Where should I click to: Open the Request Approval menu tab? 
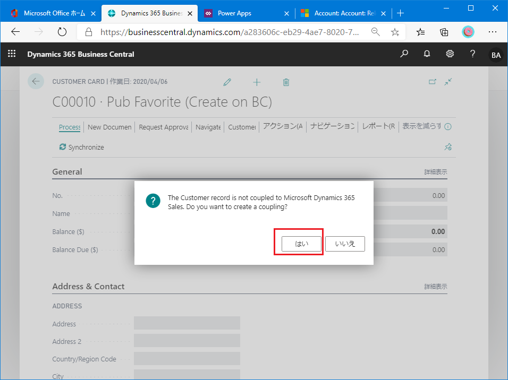tap(164, 127)
